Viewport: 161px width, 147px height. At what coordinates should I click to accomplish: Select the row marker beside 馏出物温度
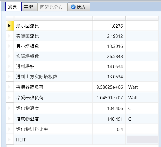[x=10, y=108]
